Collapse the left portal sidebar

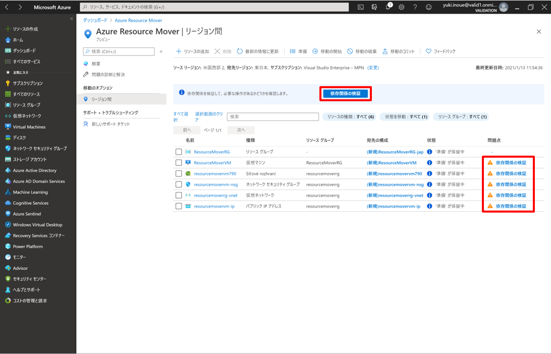click(x=72, y=19)
